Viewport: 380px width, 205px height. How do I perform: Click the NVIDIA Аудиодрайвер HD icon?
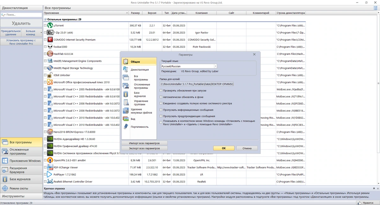(x=50, y=139)
